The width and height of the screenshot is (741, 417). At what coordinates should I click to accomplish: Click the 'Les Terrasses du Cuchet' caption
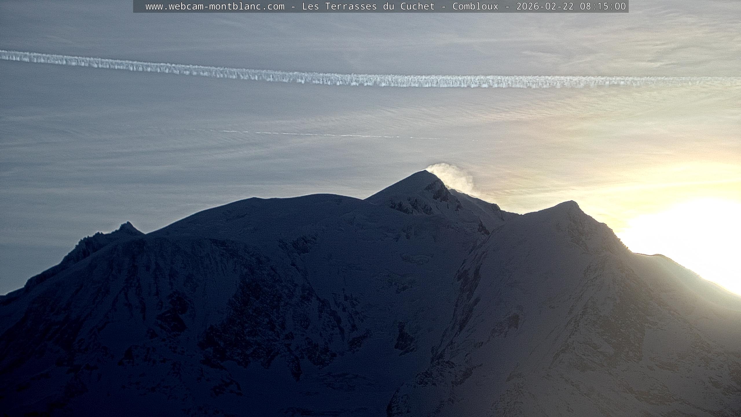[368, 6]
